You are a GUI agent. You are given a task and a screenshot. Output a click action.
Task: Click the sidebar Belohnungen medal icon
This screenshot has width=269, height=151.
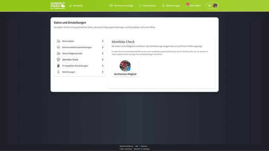(x=58, y=72)
